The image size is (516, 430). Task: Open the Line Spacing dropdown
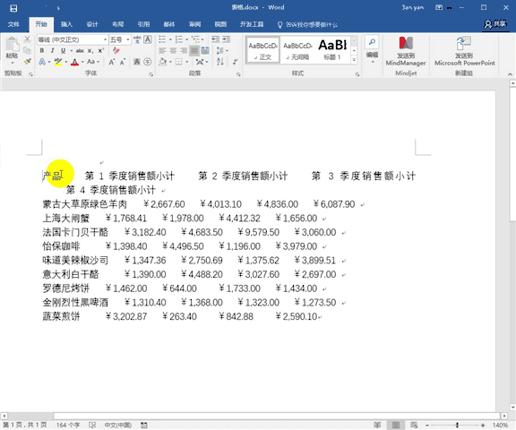(x=222, y=50)
